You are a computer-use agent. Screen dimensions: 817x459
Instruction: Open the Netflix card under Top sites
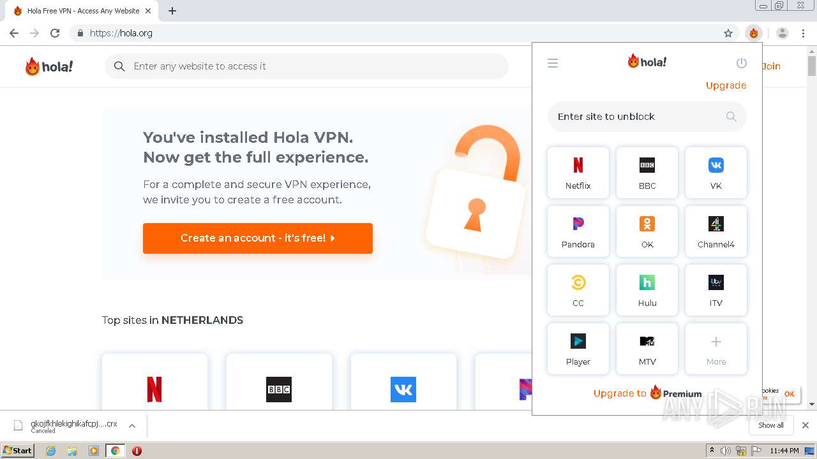pyautogui.click(x=154, y=382)
